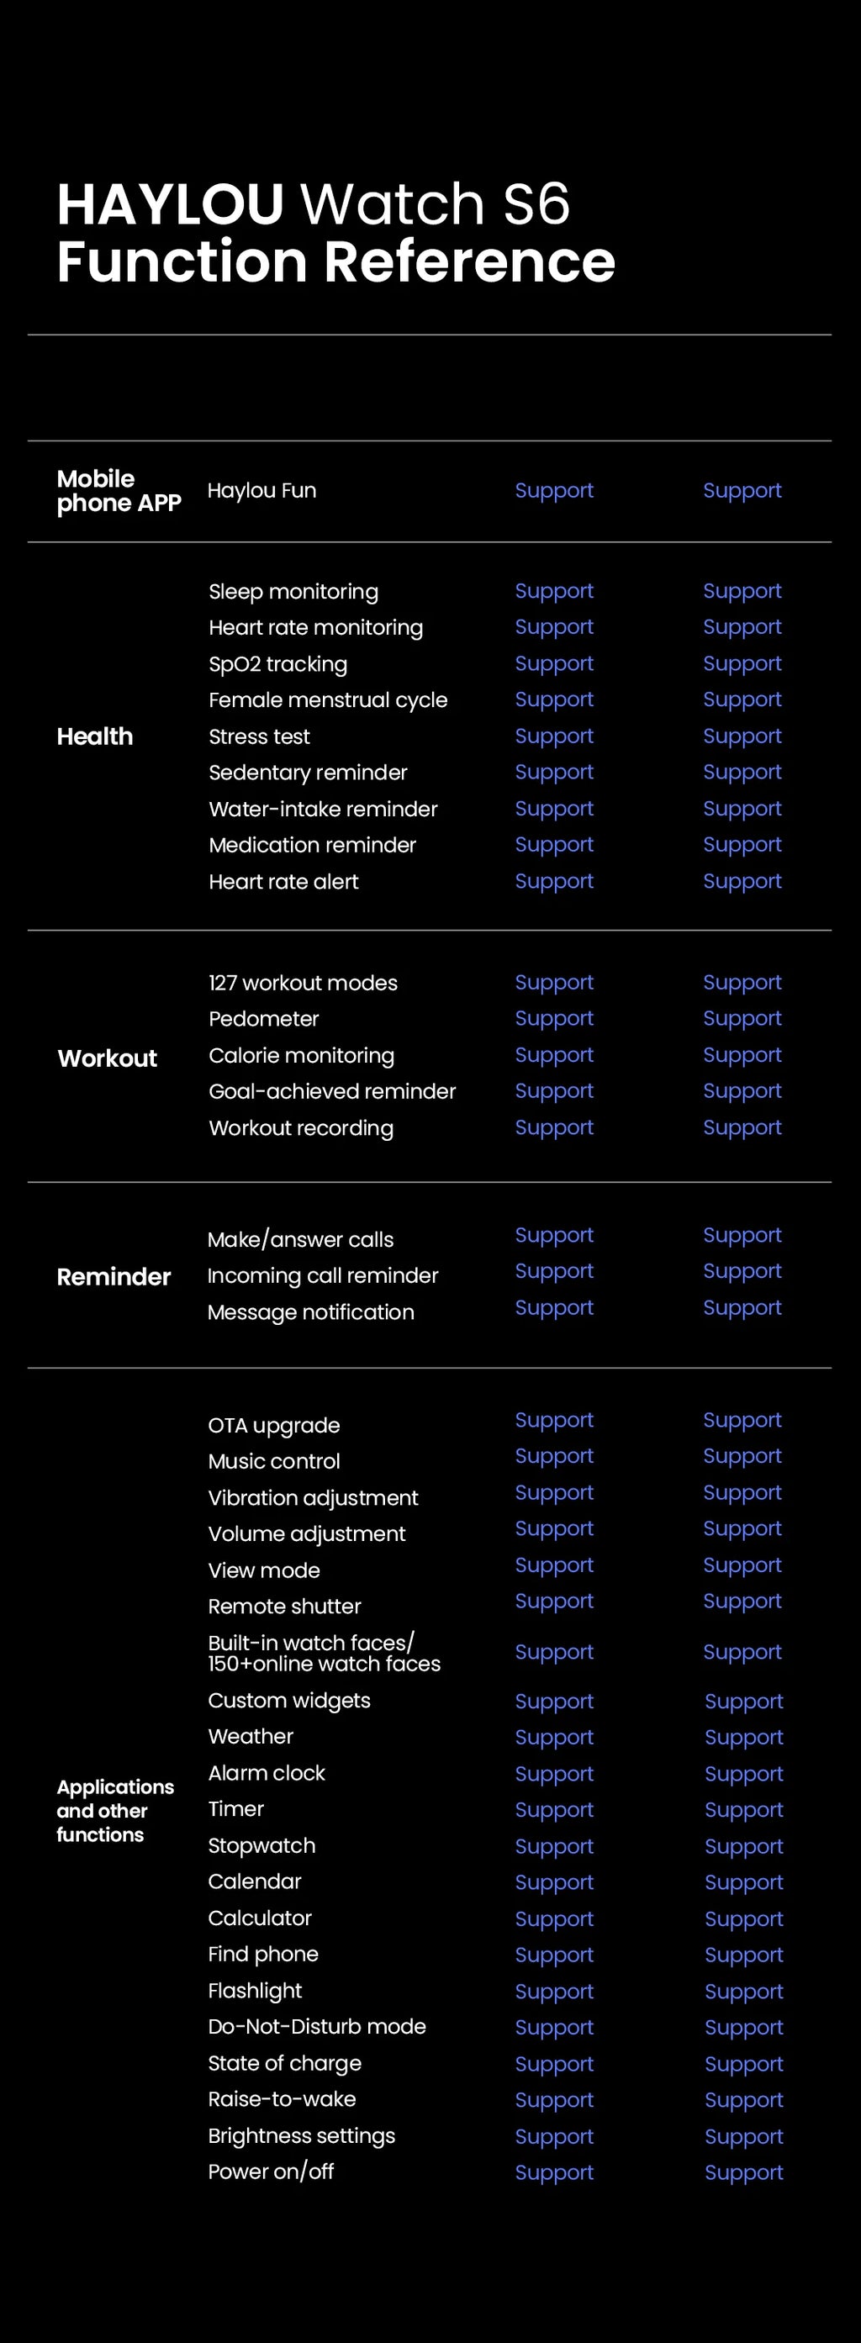Select the Power on/off label
The image size is (861, 2343).
[x=270, y=2172]
